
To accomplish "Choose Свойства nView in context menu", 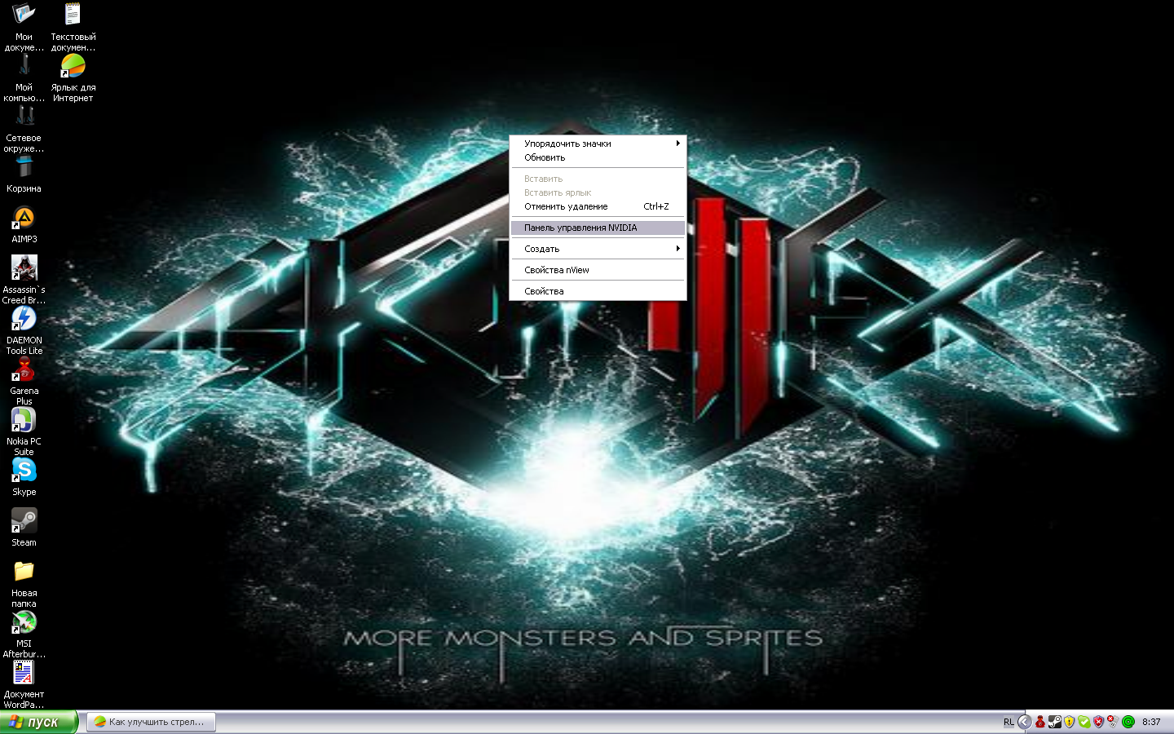I will tap(598, 270).
